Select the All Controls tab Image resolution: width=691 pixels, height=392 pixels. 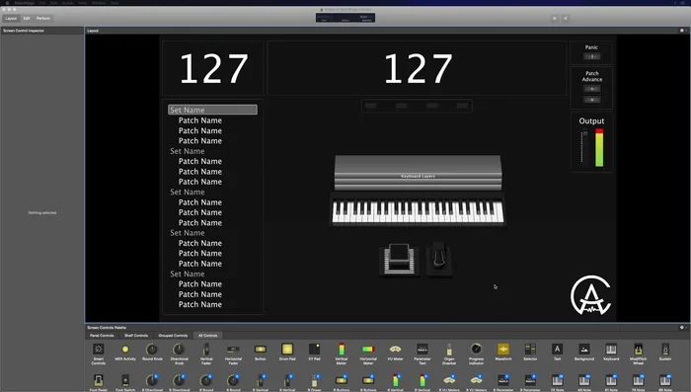pyautogui.click(x=207, y=336)
